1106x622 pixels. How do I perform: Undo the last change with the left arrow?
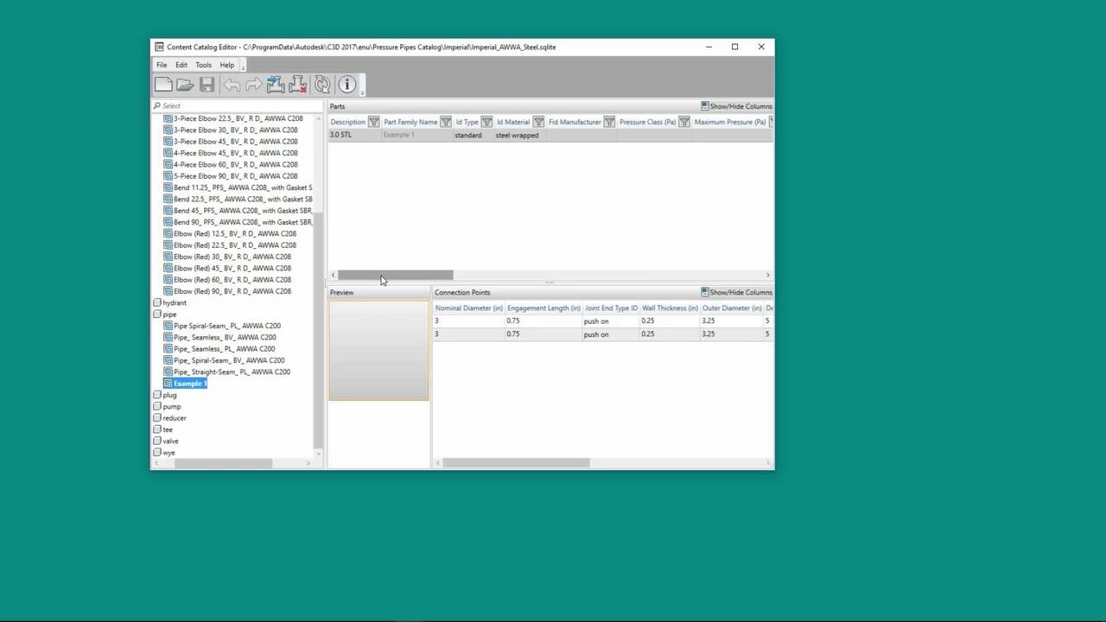pyautogui.click(x=232, y=84)
